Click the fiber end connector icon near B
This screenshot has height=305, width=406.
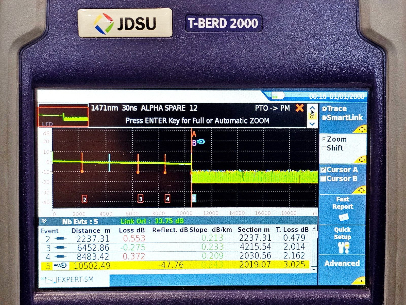(x=201, y=142)
